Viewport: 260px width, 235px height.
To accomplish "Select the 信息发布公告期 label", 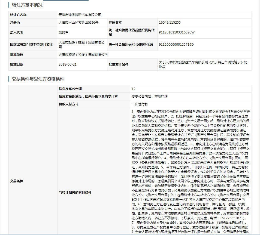I will 70,89.
